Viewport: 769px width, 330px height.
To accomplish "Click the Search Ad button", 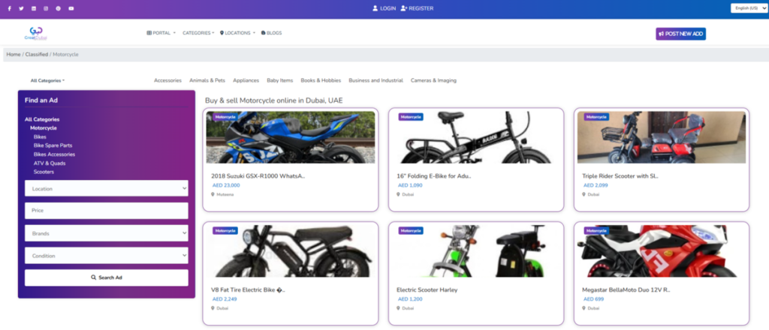I will click(107, 277).
